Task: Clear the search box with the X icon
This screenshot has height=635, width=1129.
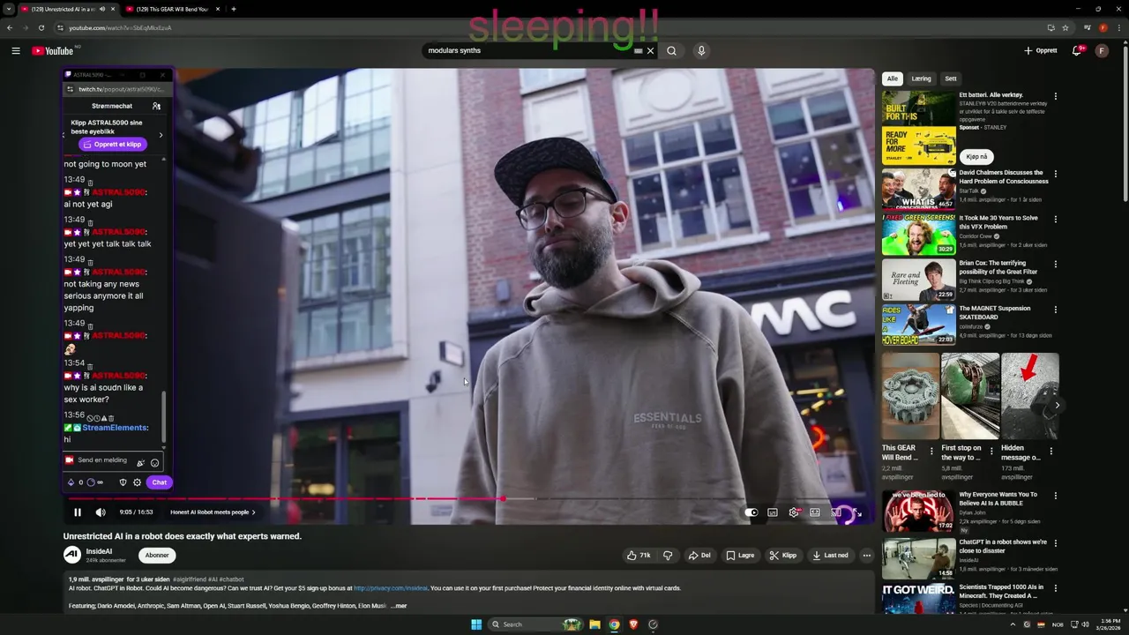Action: point(650,50)
